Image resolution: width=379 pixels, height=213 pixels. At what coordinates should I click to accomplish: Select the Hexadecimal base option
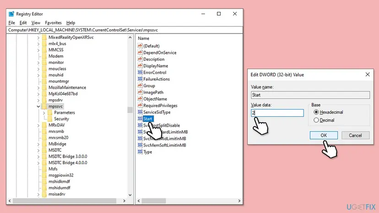316,112
